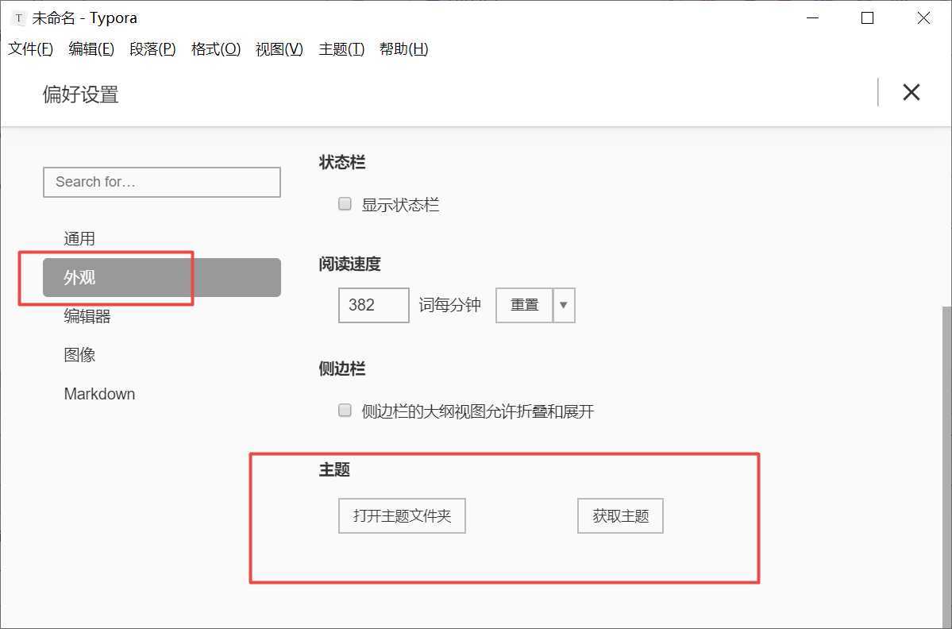Select the 外观 settings category
Screen dimensions: 952x629
pyautogui.click(x=161, y=277)
